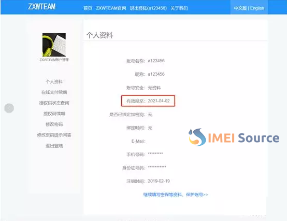The width and height of the screenshot is (287, 221).
Task: Click the ZXWTEAM logo in header
Action: click(x=42, y=7)
